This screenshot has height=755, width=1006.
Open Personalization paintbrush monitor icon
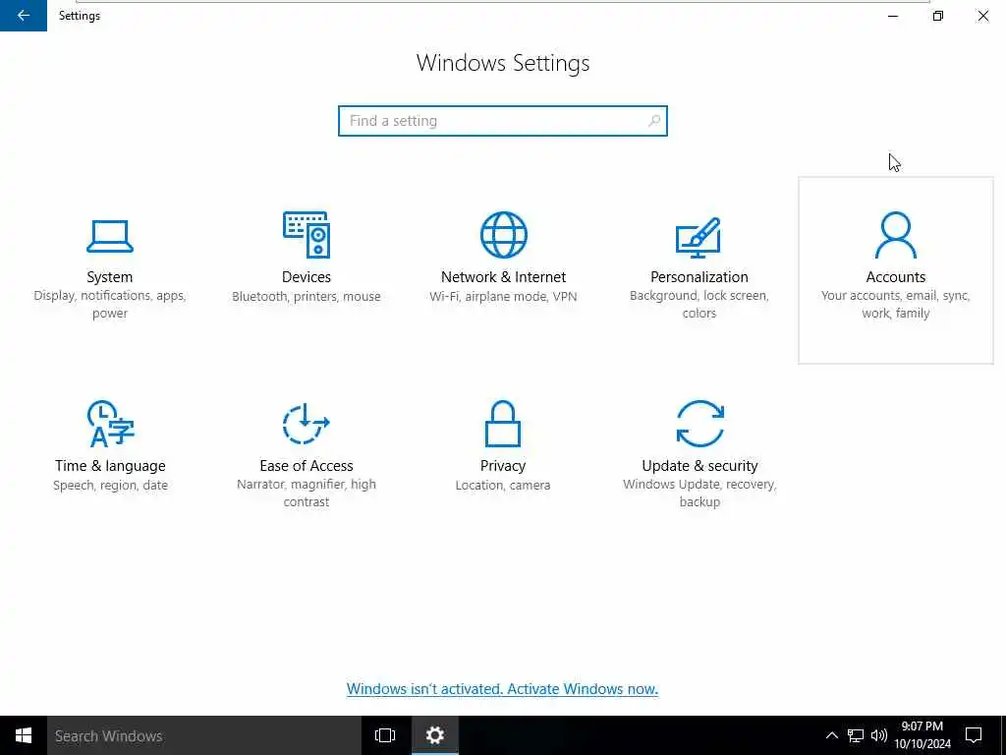pyautogui.click(x=699, y=238)
